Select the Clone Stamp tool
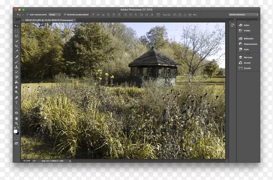 click(16, 67)
